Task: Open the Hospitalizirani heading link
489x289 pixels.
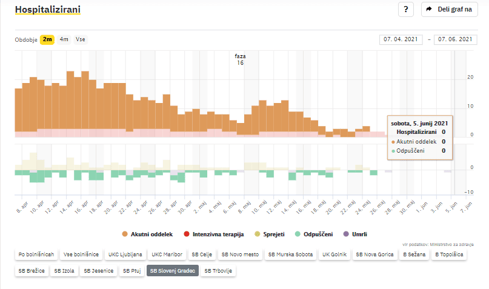Action: click(47, 10)
